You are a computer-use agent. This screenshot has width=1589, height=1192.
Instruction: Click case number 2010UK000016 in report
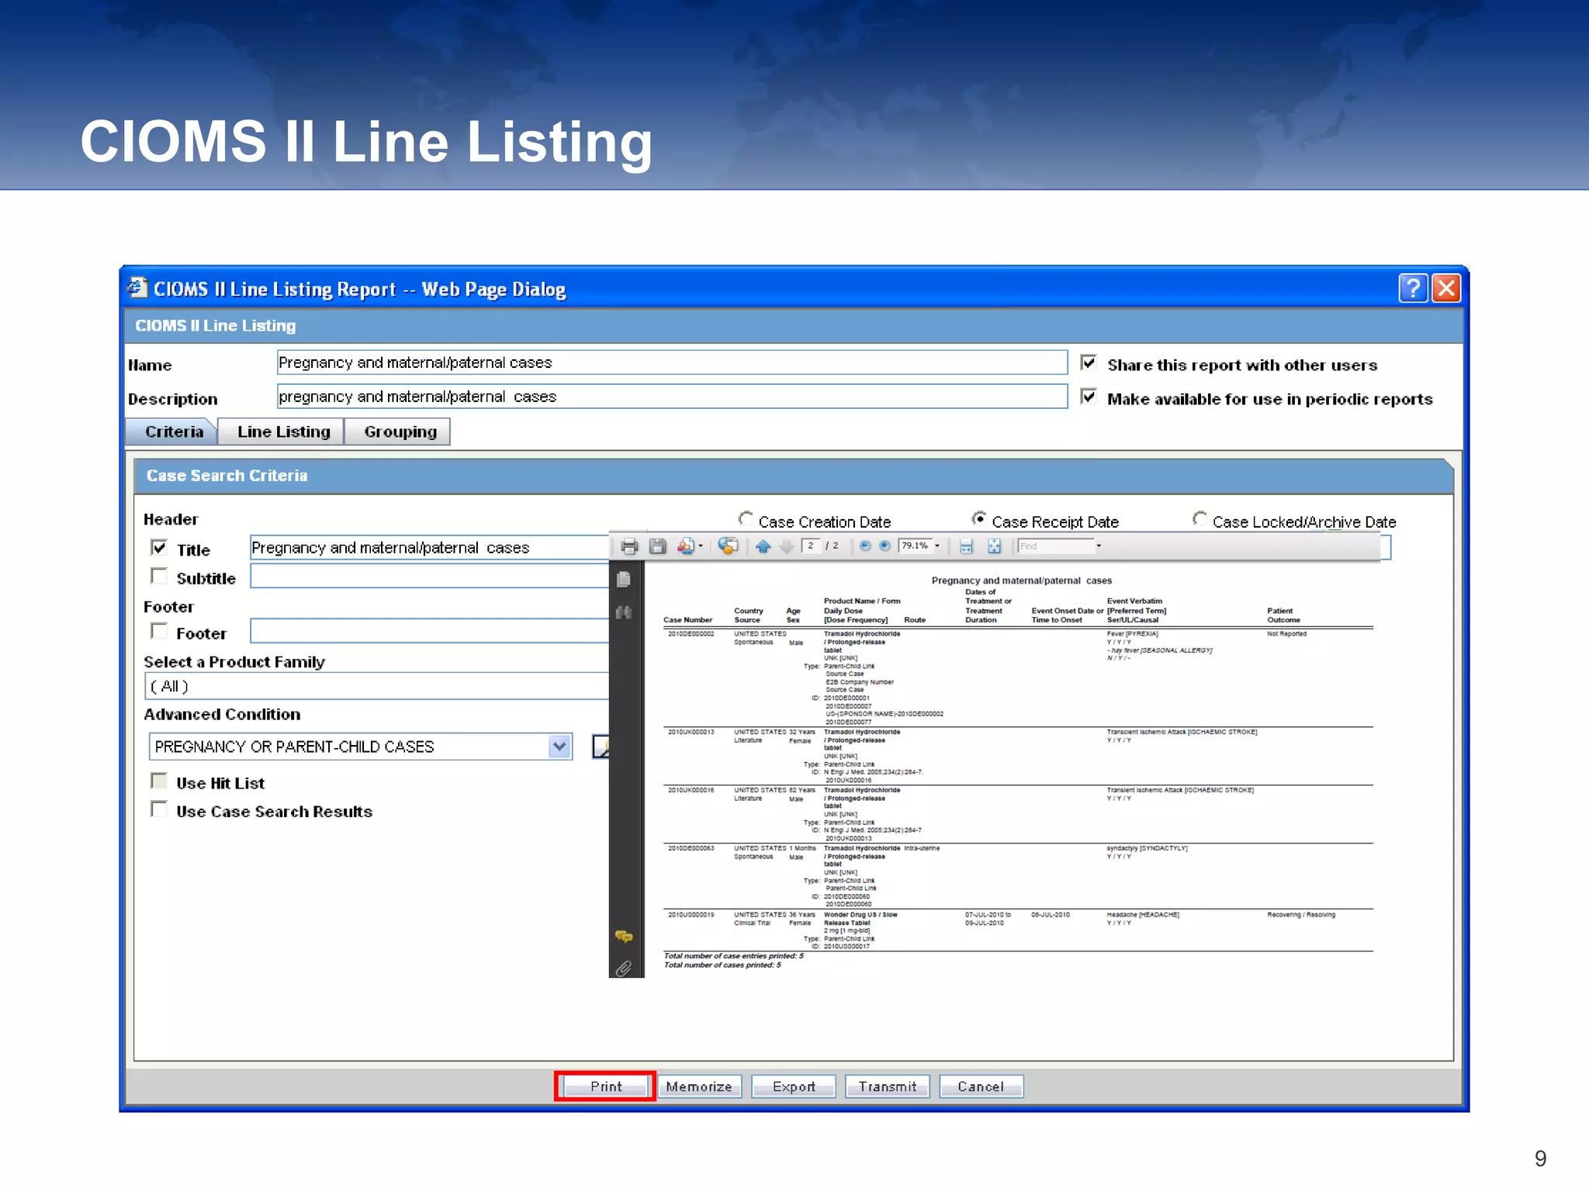click(691, 790)
